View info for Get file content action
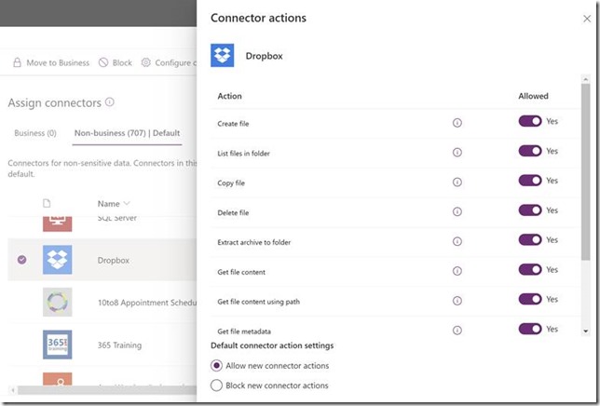600x406 pixels. tap(457, 271)
